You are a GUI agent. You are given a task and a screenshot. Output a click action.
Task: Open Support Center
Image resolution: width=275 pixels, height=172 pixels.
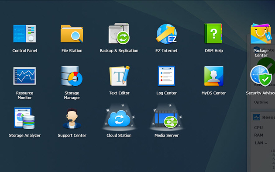click(x=72, y=118)
